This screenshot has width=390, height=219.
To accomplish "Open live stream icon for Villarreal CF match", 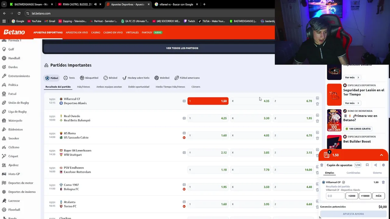I will click(x=184, y=101).
